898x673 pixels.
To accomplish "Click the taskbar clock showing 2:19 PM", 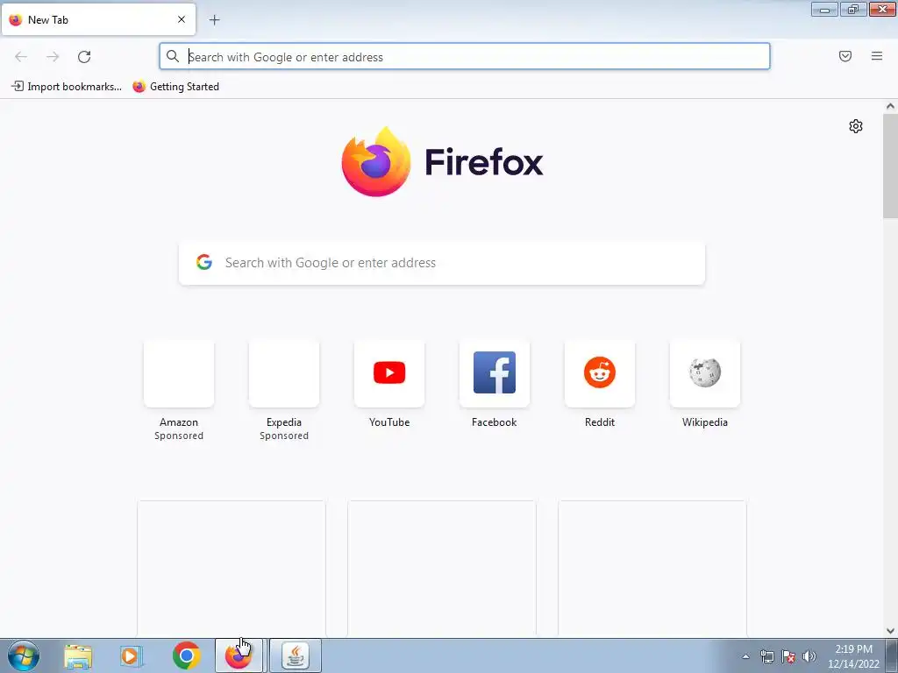I will (853, 656).
